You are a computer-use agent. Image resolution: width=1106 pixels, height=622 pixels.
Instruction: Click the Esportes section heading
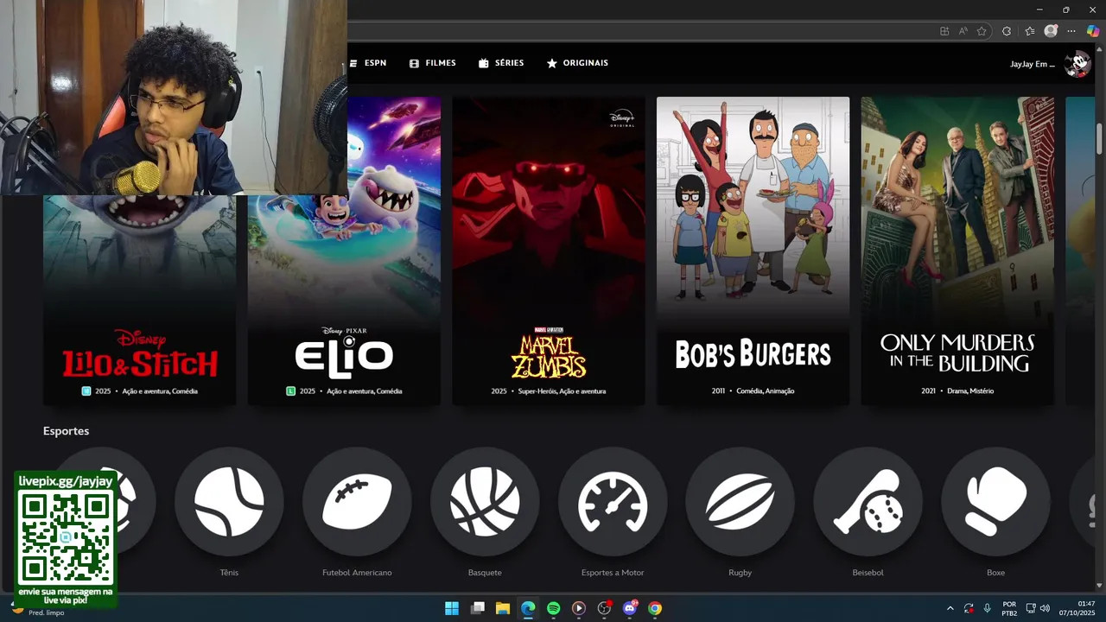coord(66,431)
